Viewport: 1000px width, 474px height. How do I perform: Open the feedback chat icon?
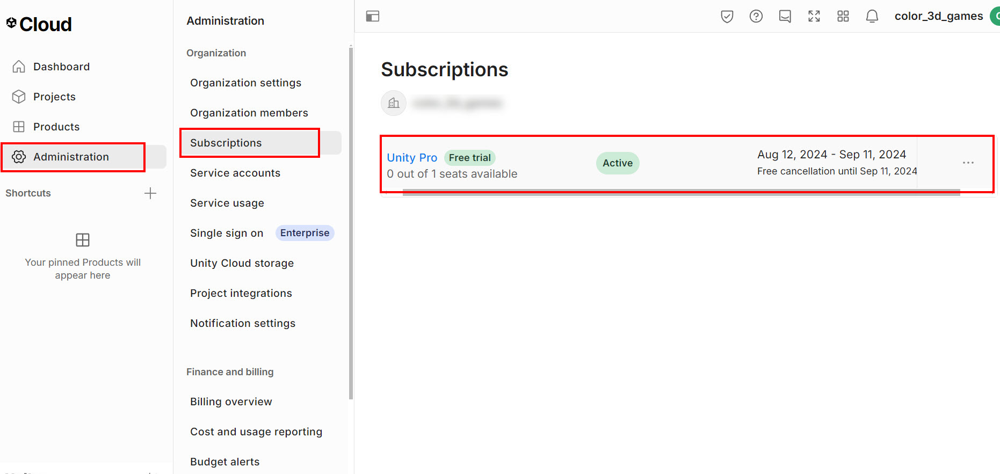(x=785, y=16)
